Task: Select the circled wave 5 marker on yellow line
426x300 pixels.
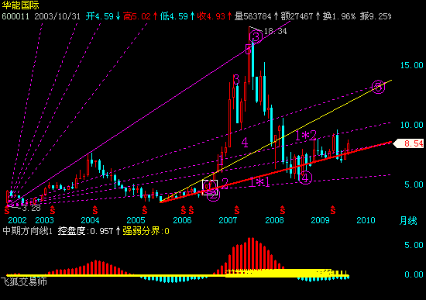Action: pyautogui.click(x=378, y=87)
